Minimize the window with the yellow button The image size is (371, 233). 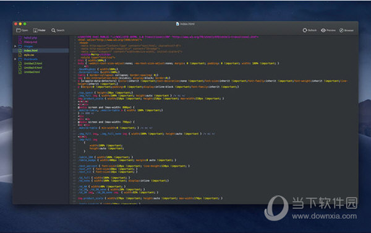point(20,24)
